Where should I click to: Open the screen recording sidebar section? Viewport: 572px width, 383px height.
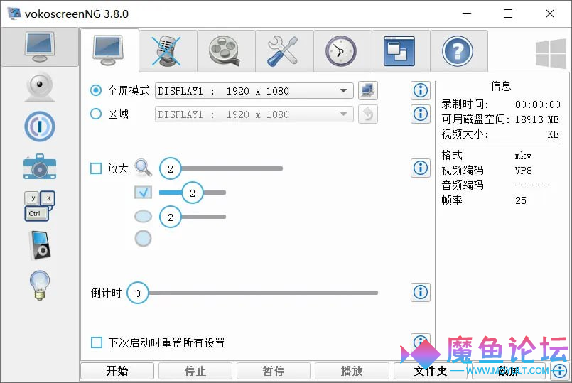point(40,47)
